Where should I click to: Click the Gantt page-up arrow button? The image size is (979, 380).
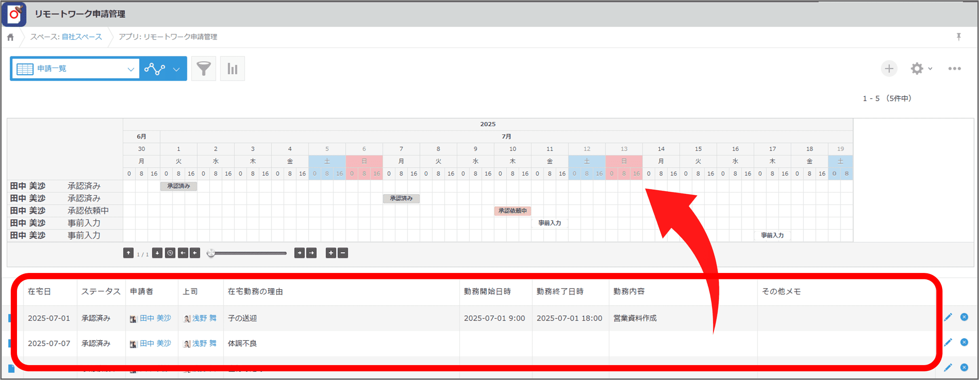point(128,253)
